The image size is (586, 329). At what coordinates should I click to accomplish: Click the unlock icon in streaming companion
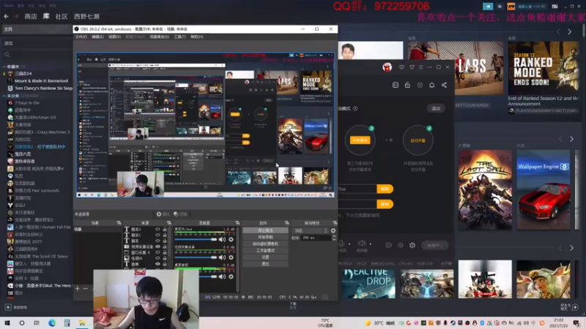click(x=407, y=85)
